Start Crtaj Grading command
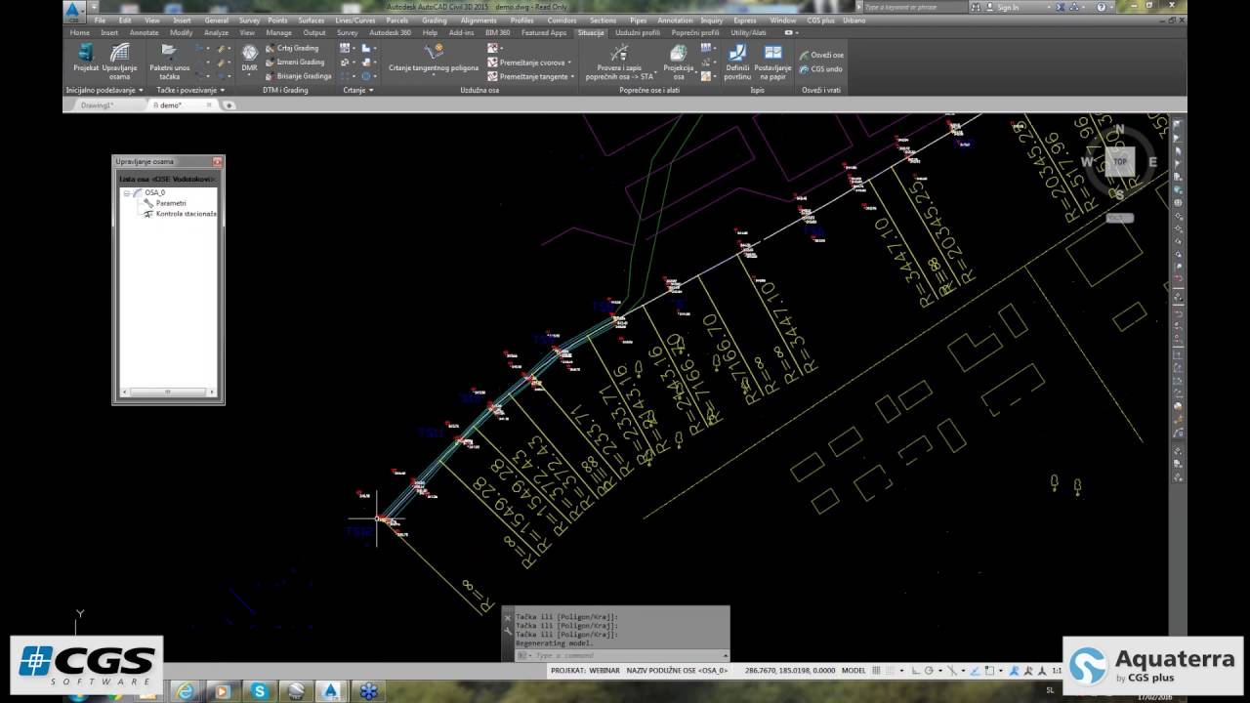The height and width of the screenshot is (703, 1250). (x=291, y=48)
